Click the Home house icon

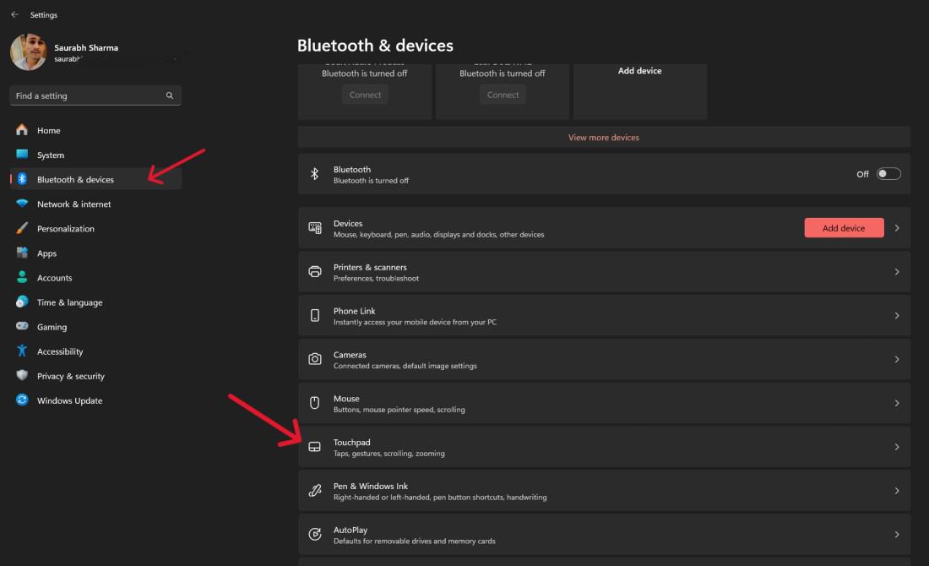pos(22,130)
